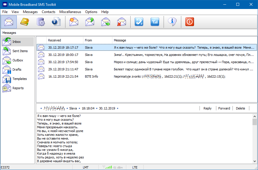Compose a new message

[x=74, y=21]
